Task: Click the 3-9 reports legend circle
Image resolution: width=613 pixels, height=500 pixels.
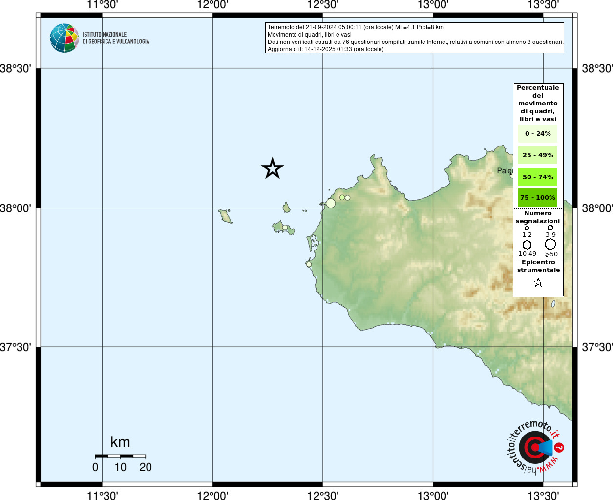Action: tap(550, 228)
